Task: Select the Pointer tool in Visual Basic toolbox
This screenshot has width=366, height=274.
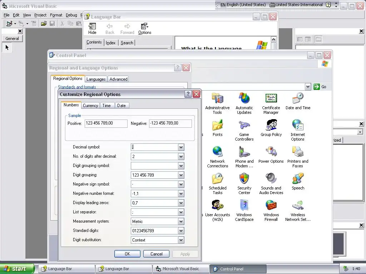Action: [x=7, y=47]
